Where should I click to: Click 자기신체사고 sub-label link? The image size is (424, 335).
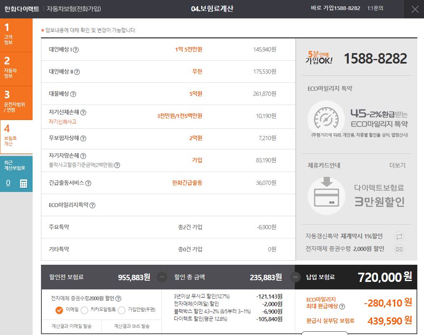click(62, 122)
